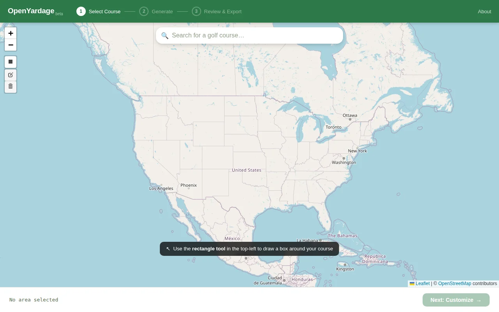This screenshot has height=312, width=499.
Task: Click the beta tag beside logo
Action: pyautogui.click(x=59, y=14)
